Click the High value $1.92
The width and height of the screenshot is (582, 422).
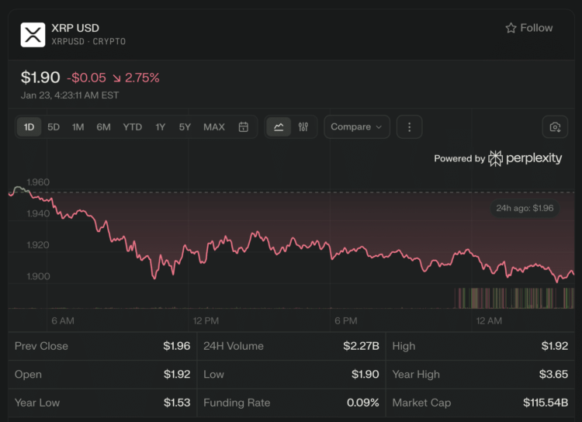click(x=555, y=346)
